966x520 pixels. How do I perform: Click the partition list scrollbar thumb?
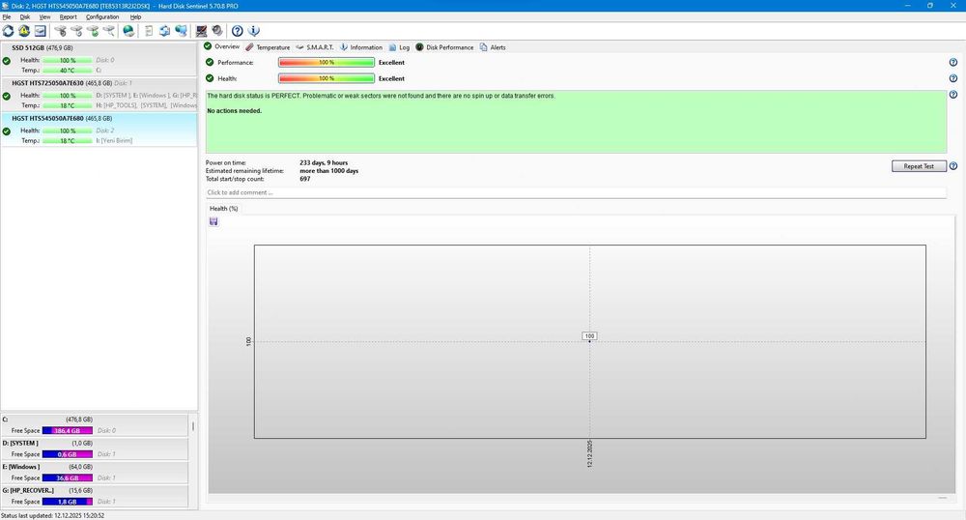pos(193,425)
